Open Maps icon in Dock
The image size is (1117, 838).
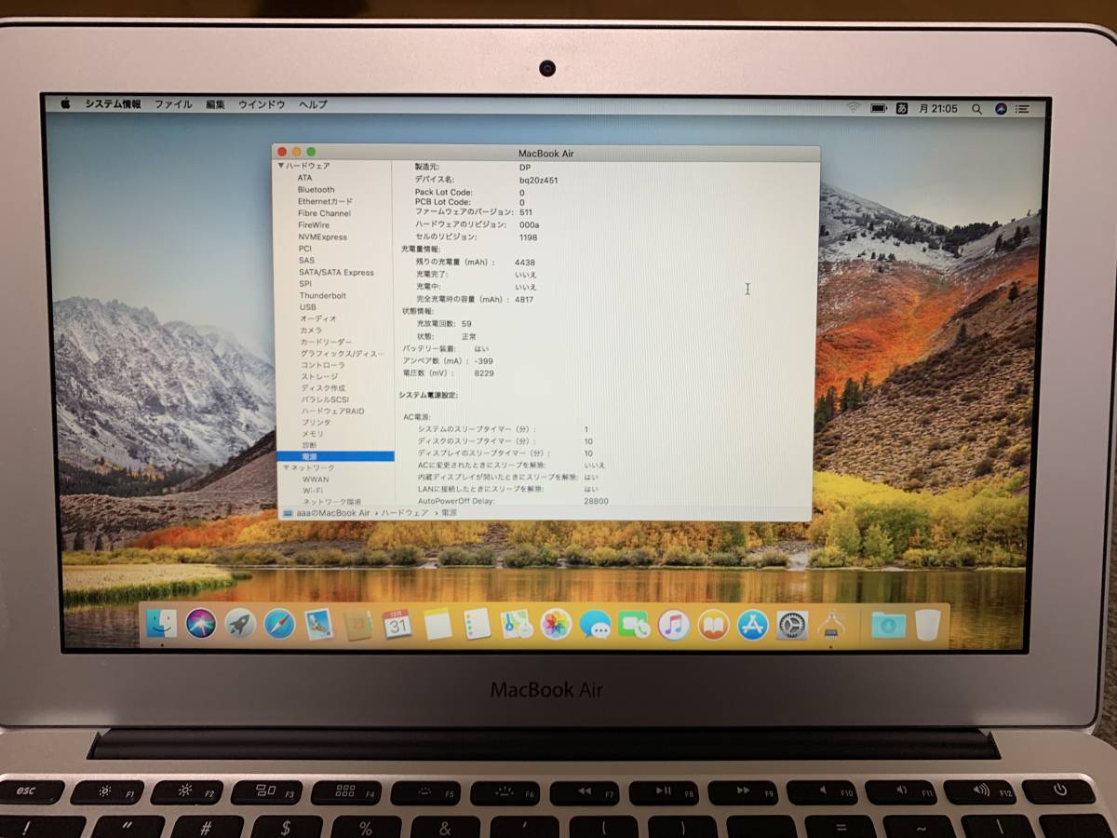coord(516,624)
